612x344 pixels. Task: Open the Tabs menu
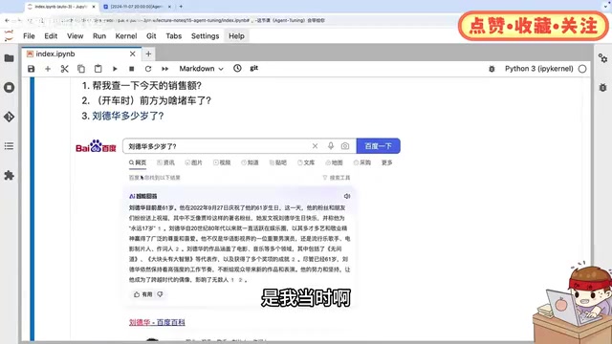(x=174, y=36)
